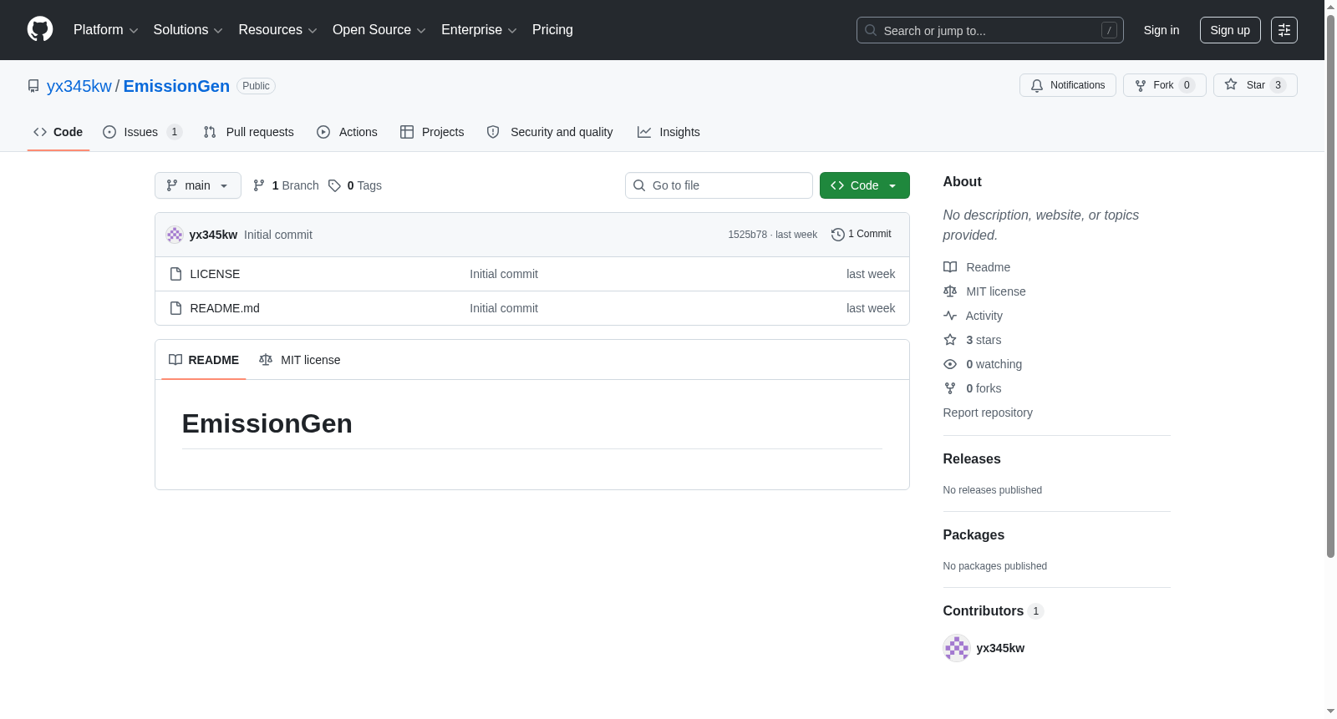The image size is (1337, 719).
Task: Click the yx345kw contributor avatar
Action: tap(957, 648)
